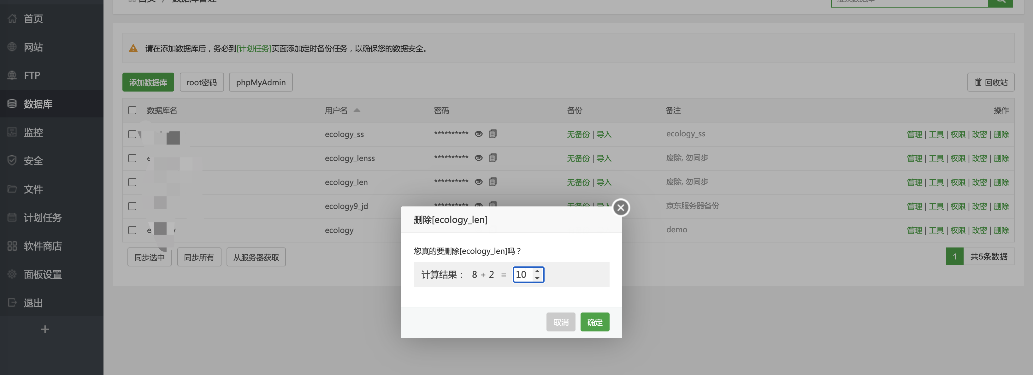Viewport: 1033px width, 375px height.
Task: Click 导入 for ecology_len row
Action: tap(604, 182)
